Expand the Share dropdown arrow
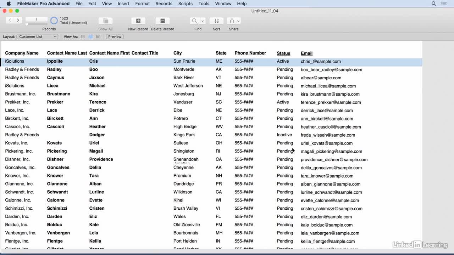 pos(238,21)
